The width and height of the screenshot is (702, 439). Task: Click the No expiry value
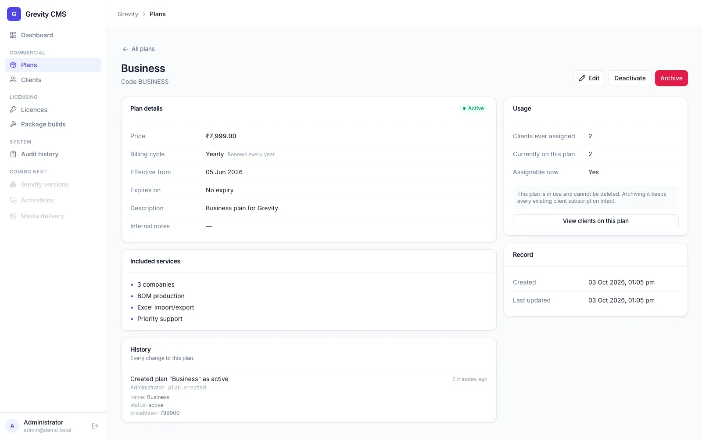click(x=219, y=190)
